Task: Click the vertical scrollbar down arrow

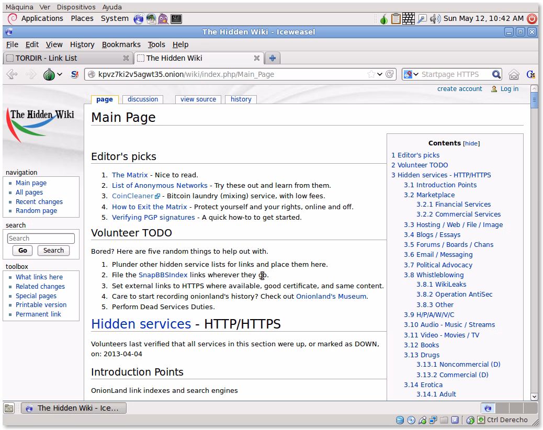Action: [534, 397]
